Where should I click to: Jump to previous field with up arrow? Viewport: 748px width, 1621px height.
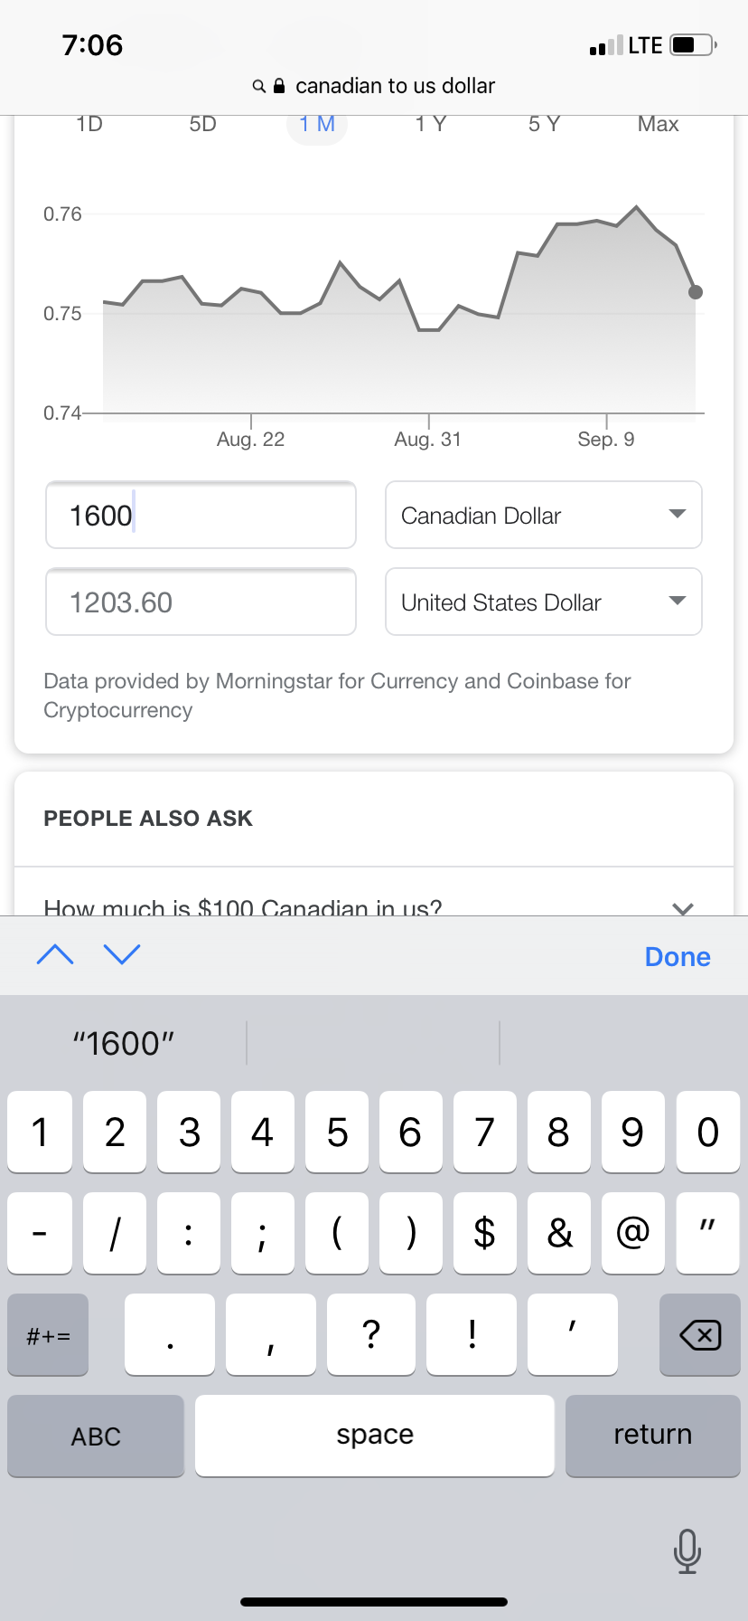(x=55, y=954)
